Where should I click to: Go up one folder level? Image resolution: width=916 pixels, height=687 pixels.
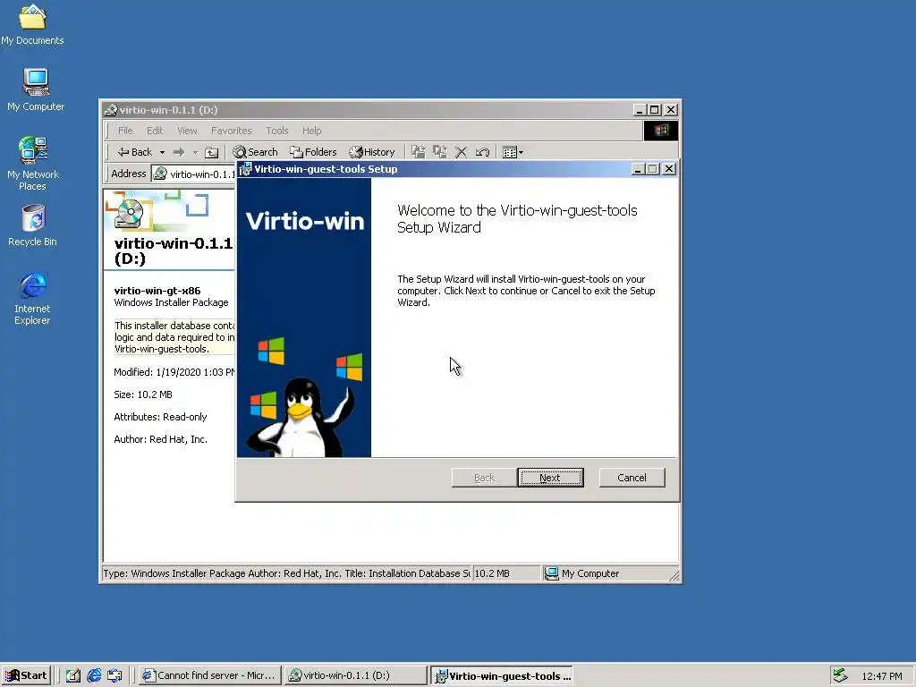211,152
